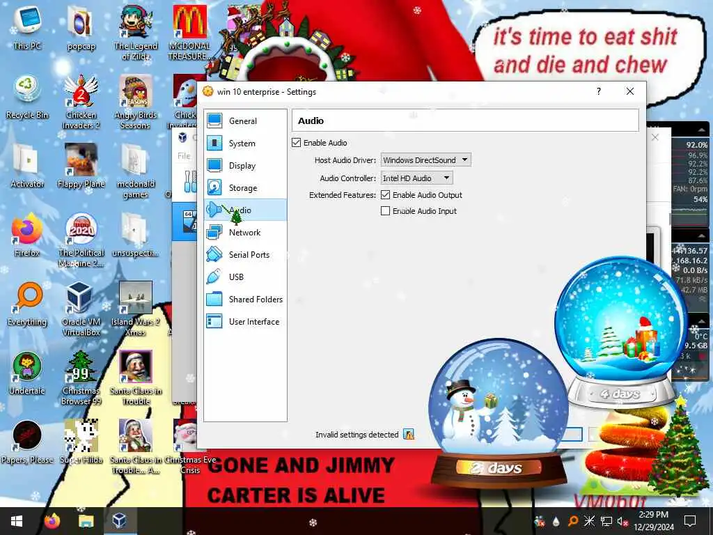
Task: Select Flappy Plane desktop shortcut
Action: [81, 166]
